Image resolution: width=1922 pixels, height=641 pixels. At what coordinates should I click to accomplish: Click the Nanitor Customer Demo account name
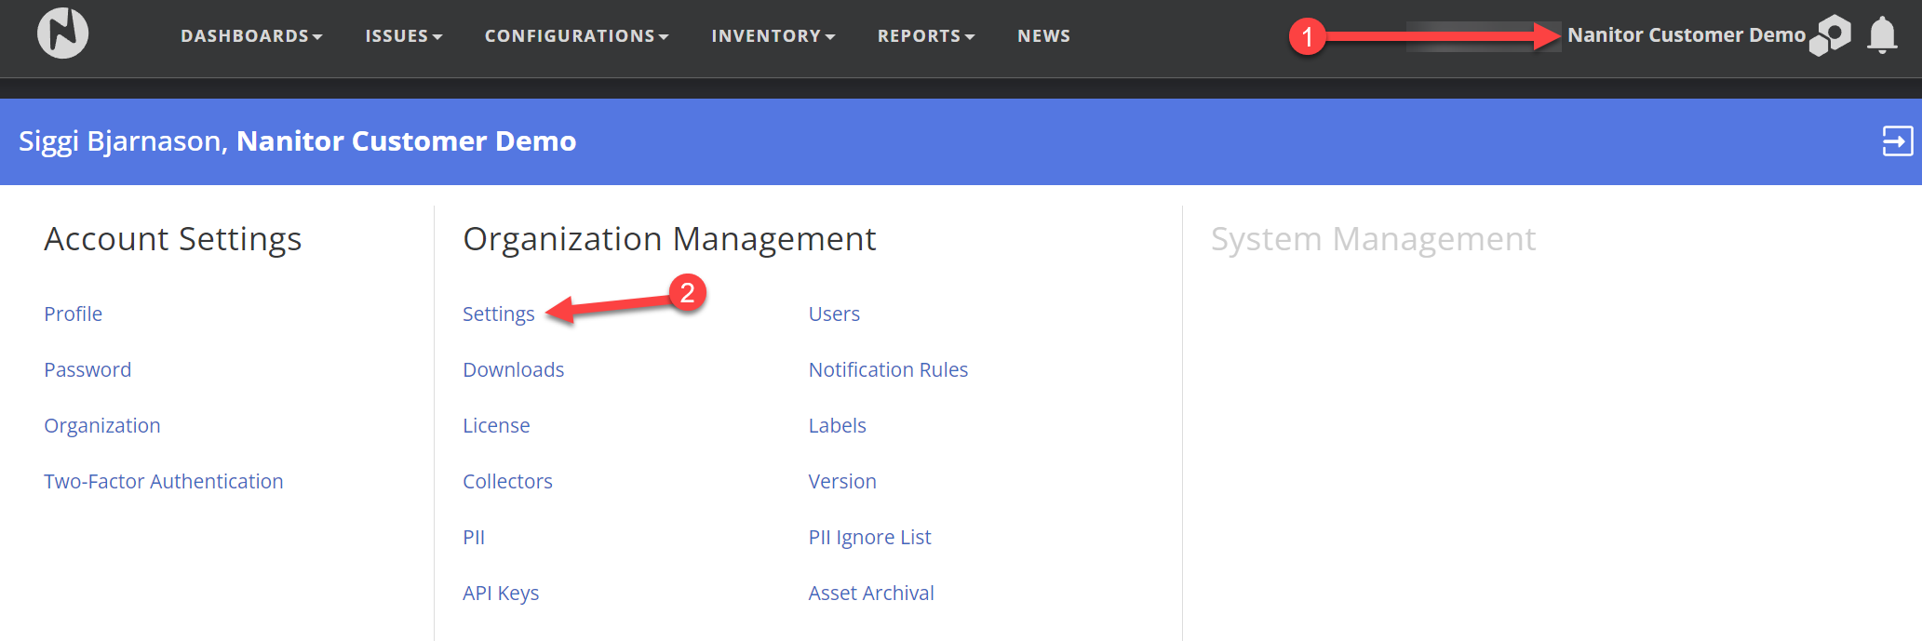(1686, 35)
